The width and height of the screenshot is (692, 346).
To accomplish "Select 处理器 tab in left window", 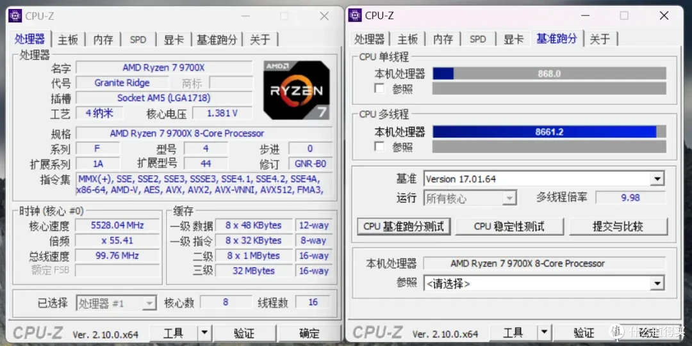I will tap(29, 39).
